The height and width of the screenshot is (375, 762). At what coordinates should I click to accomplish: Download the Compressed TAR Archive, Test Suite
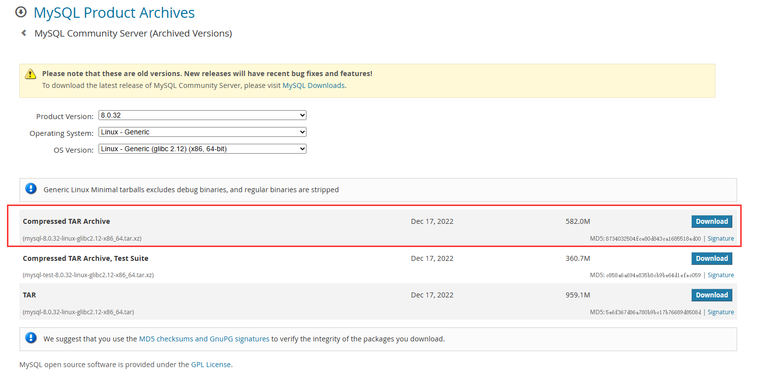711,258
